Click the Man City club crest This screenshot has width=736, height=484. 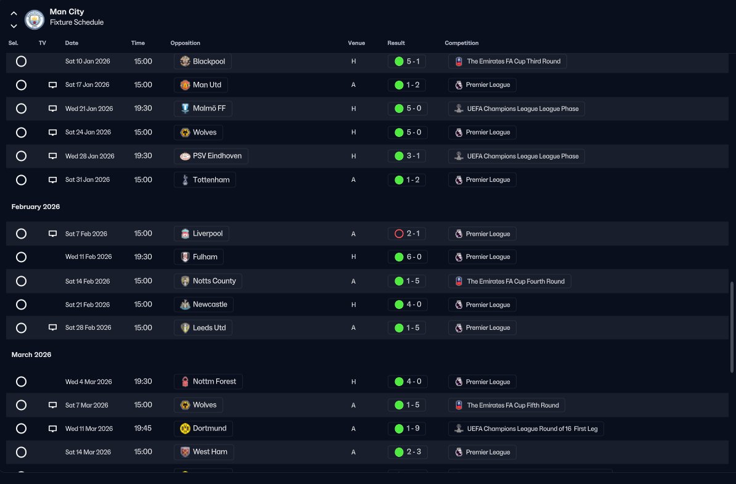(35, 20)
